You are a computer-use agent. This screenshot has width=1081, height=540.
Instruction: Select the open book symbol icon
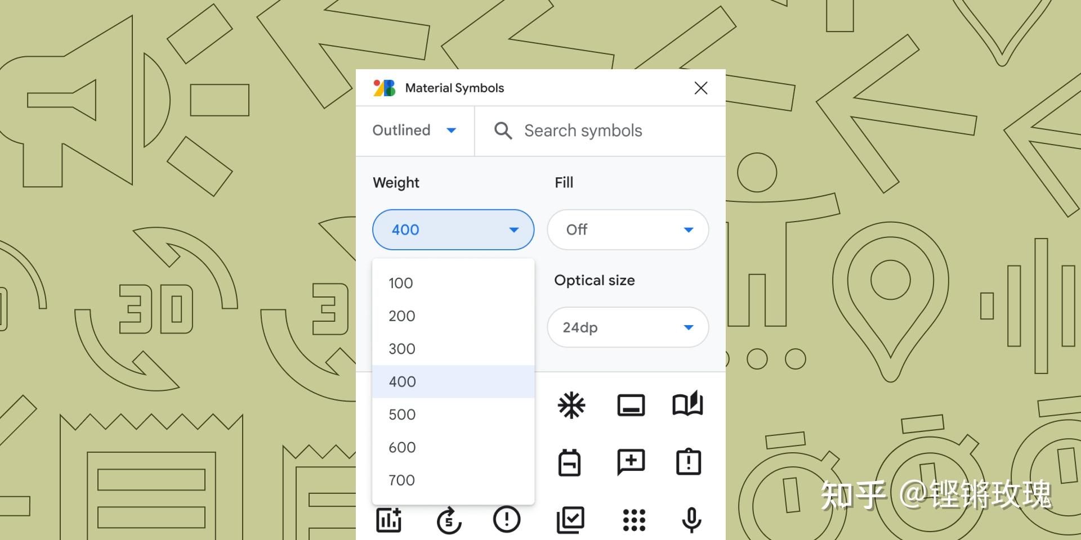[x=688, y=404]
